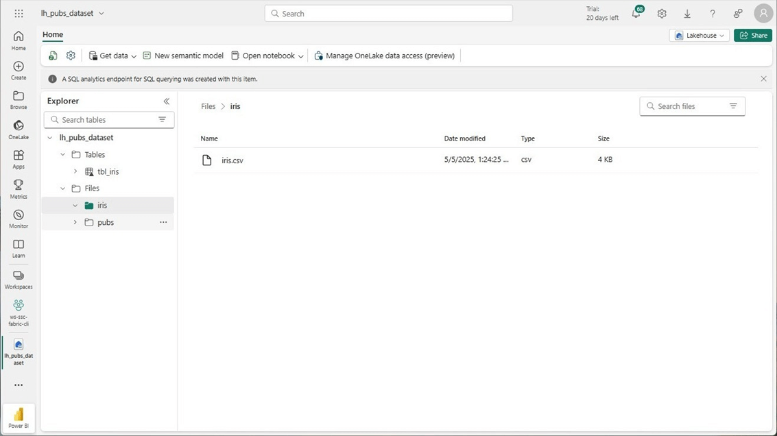Collapse the Files folder
The width and height of the screenshot is (777, 436).
tap(62, 189)
